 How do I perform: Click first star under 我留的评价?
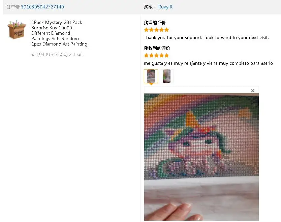(x=146, y=30)
